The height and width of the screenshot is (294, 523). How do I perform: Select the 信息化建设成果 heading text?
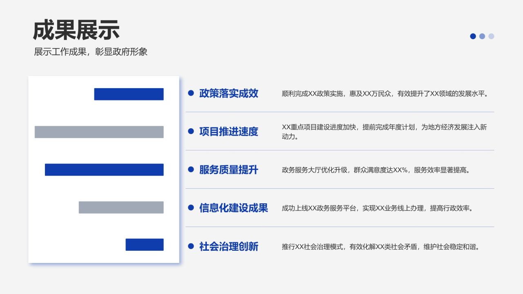pos(233,208)
